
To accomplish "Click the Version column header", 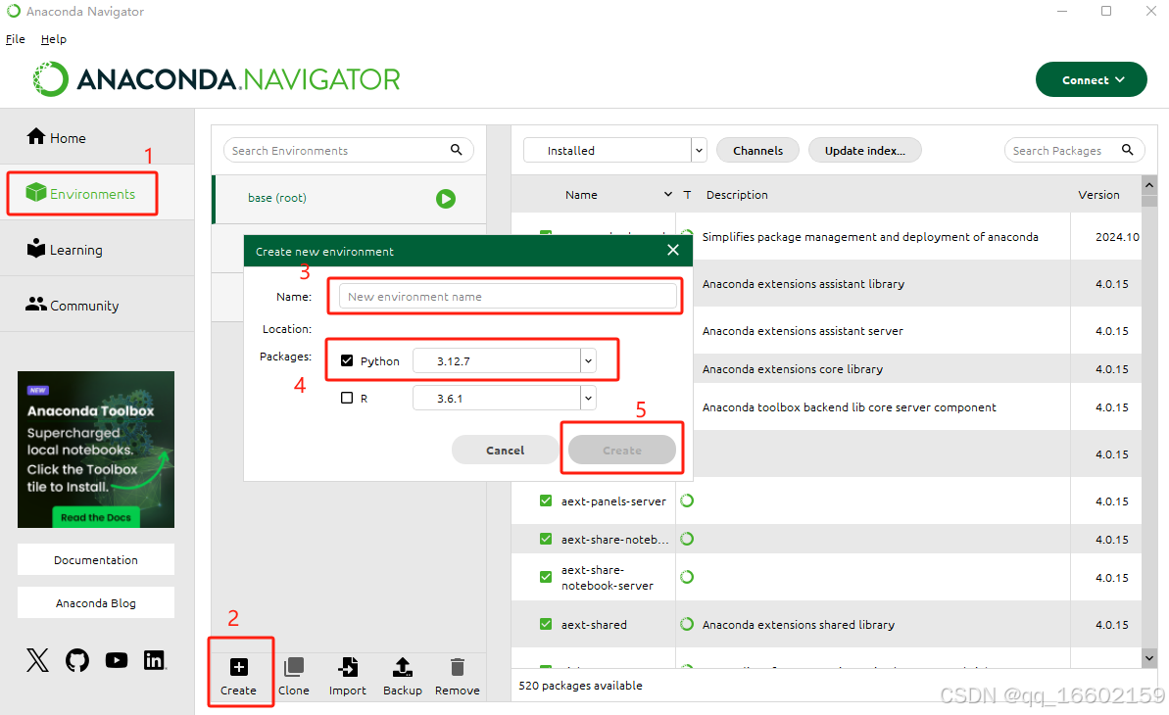I will point(1098,195).
